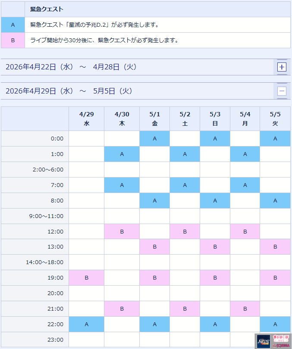Click the 2026年4月29日 week header text

point(69,91)
